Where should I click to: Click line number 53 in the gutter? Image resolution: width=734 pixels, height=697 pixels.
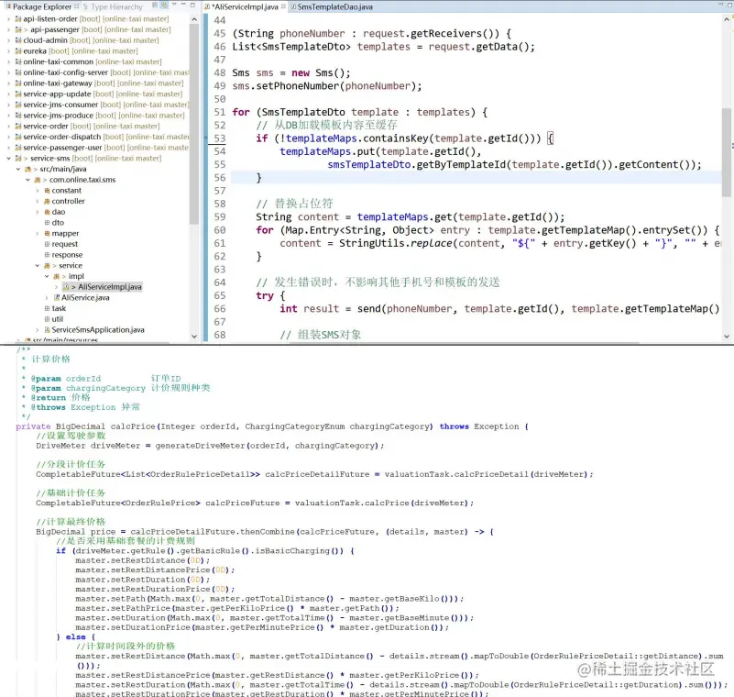point(220,138)
